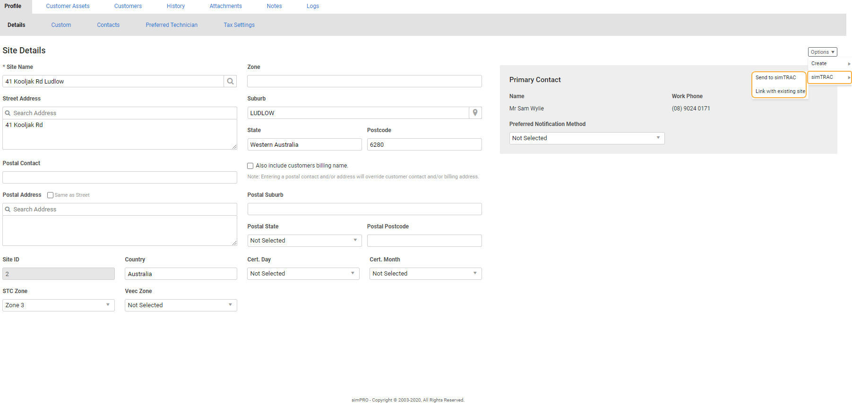The width and height of the screenshot is (852, 403).
Task: Select the Profile tab
Action: pyautogui.click(x=13, y=6)
